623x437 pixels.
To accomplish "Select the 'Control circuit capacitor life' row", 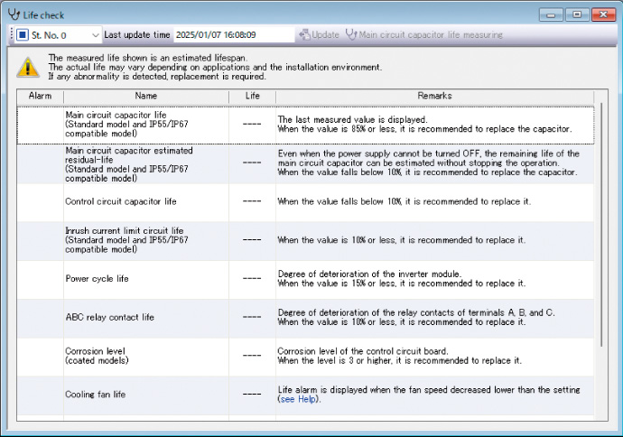I will (x=305, y=202).
